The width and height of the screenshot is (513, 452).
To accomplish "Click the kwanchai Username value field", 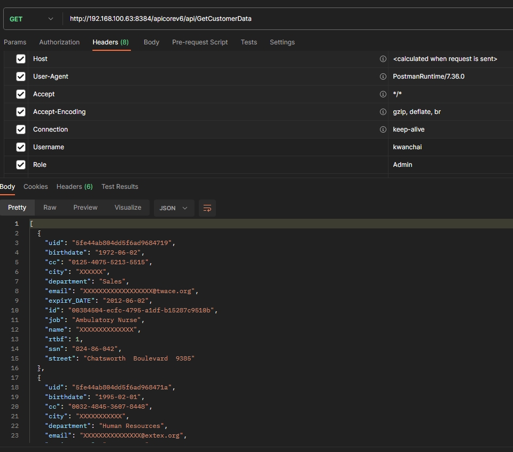I will click(449, 147).
